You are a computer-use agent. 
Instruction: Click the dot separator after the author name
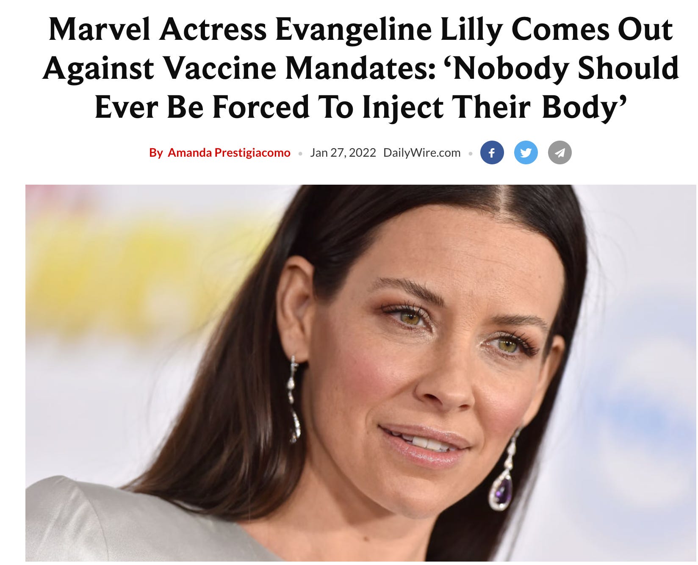pyautogui.click(x=300, y=153)
